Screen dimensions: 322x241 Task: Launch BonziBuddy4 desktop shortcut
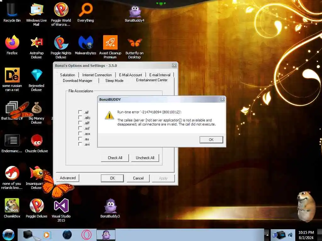tap(135, 13)
